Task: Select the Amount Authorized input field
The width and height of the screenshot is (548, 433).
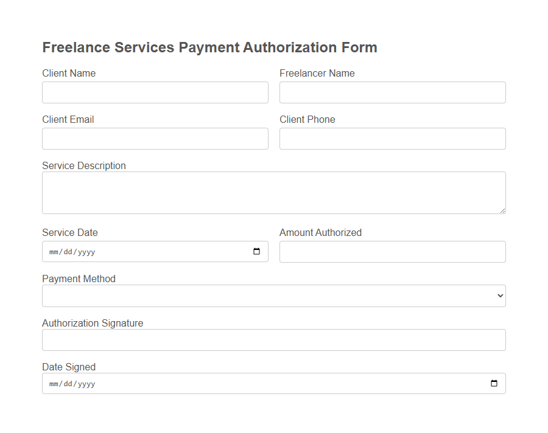Action: [x=392, y=251]
